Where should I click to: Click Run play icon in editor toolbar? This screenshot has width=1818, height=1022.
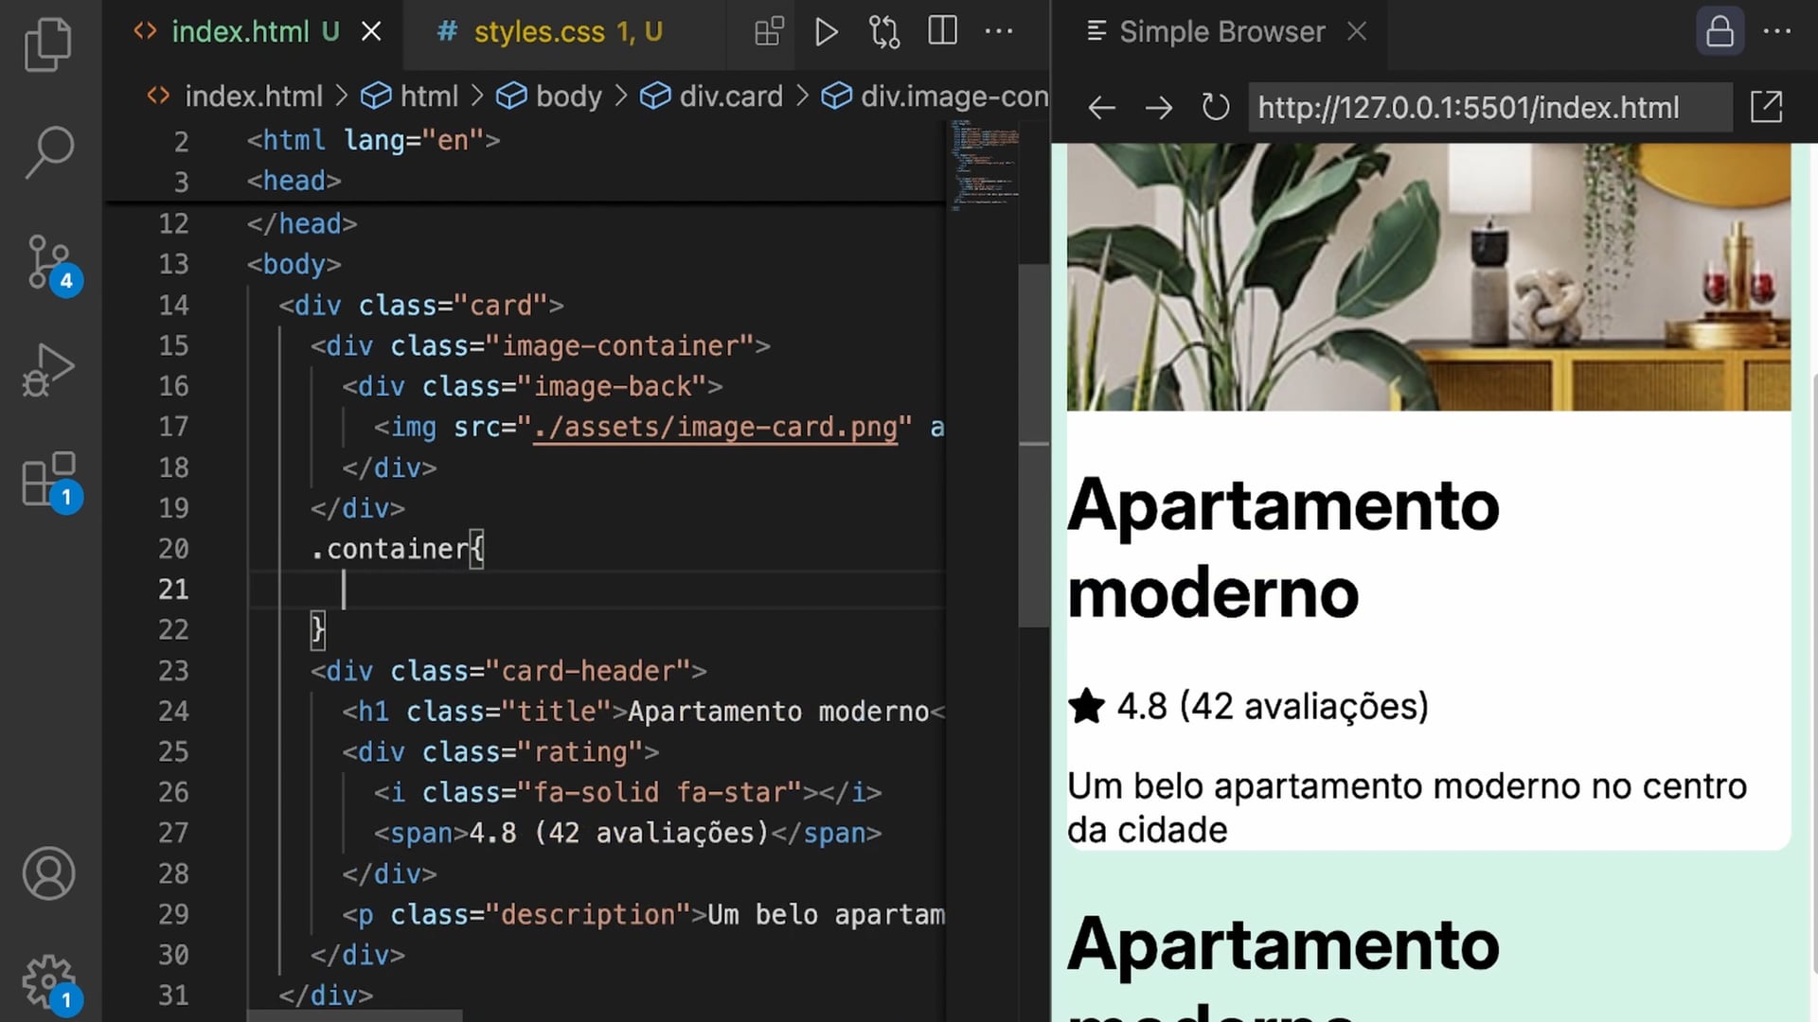click(826, 32)
